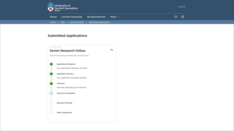Expand the More menu dropdown
The image size is (234, 131).
pyautogui.click(x=114, y=17)
